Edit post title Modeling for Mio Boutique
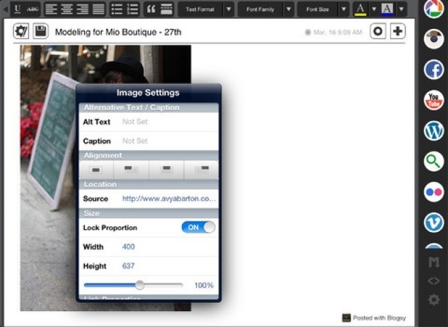 point(118,32)
